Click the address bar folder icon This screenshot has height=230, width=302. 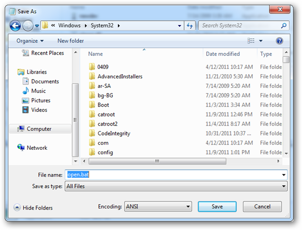point(45,25)
